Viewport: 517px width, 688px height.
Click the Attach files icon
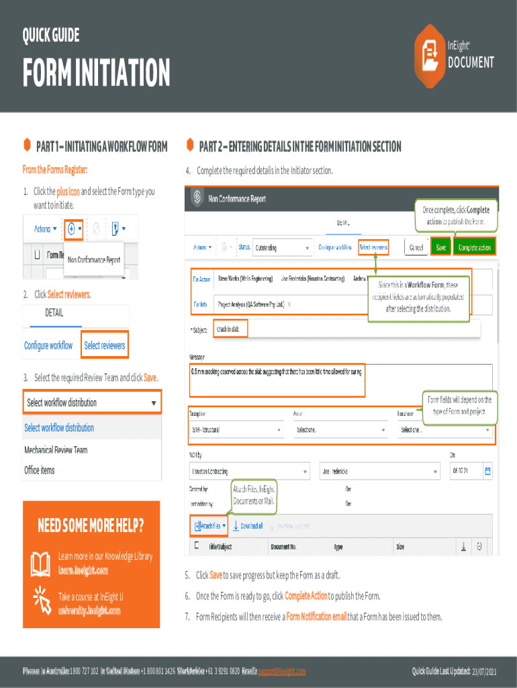pos(199,525)
